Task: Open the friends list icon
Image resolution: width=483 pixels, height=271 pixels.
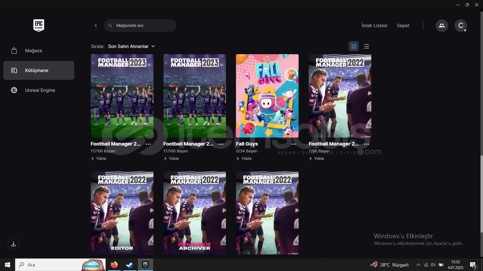Action: click(442, 26)
